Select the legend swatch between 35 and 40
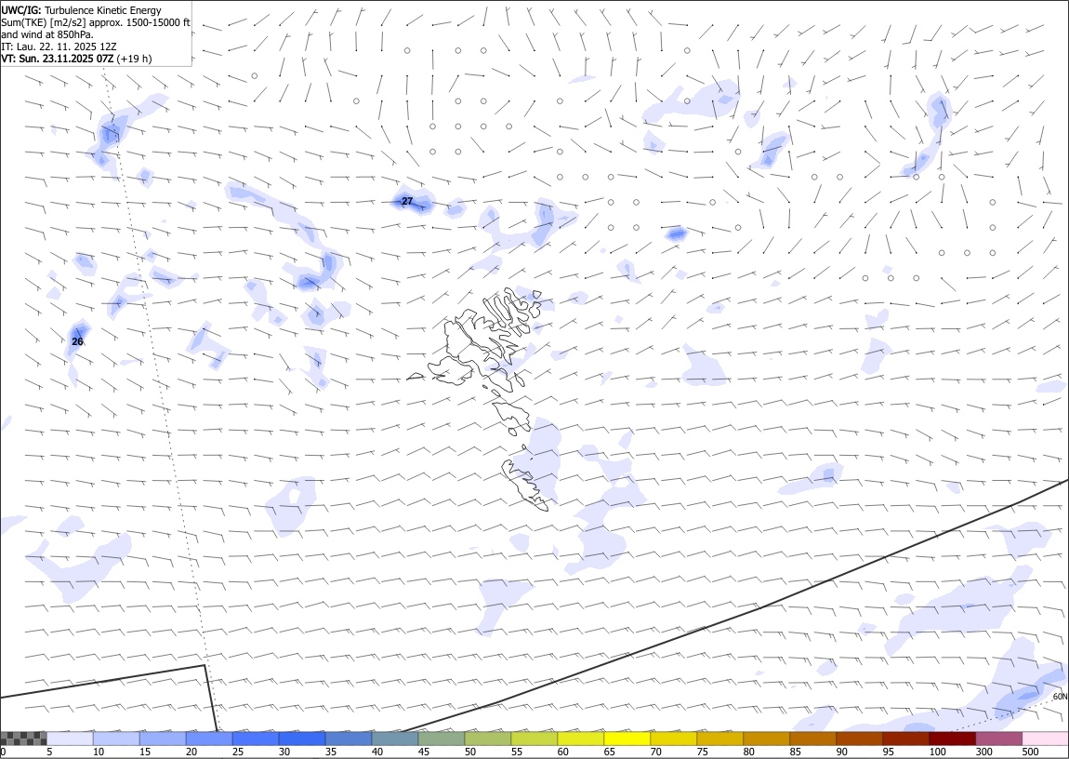The height and width of the screenshot is (759, 1069). coord(349,739)
